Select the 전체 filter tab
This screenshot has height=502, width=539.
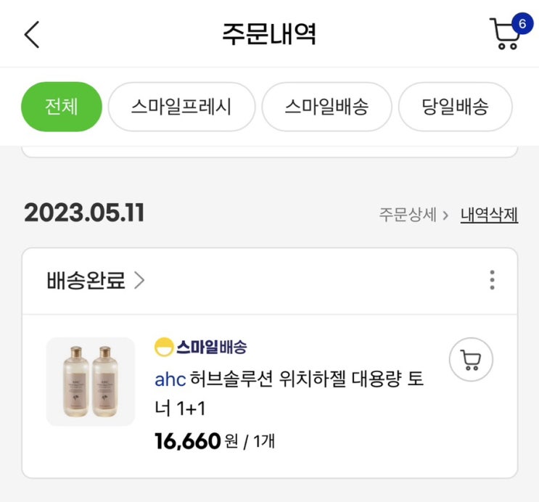(62, 107)
